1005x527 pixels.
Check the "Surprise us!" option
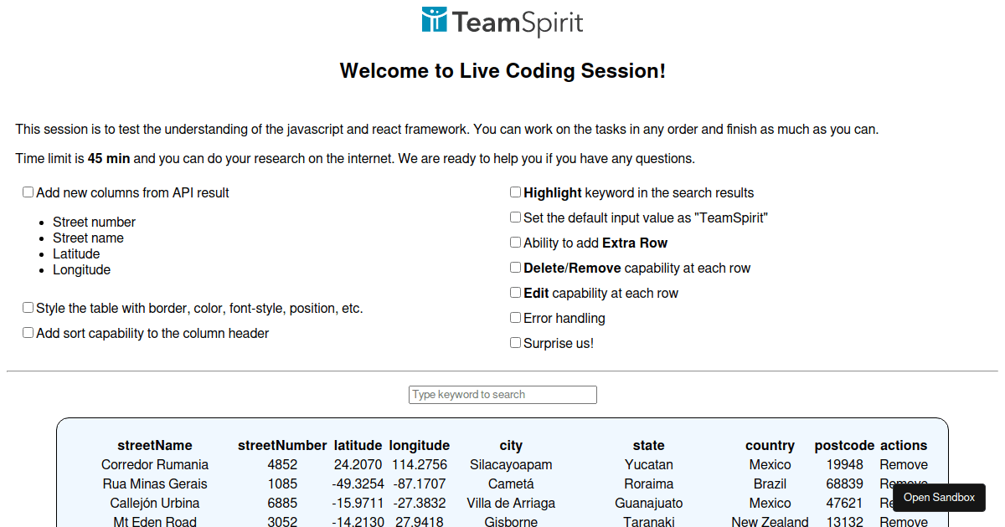click(x=515, y=342)
